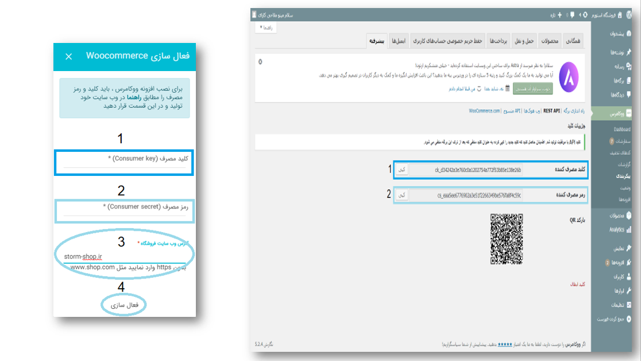Screen dimensions: 641x361
Task: Click the updates icon in admin bar
Action: (x=585, y=15)
